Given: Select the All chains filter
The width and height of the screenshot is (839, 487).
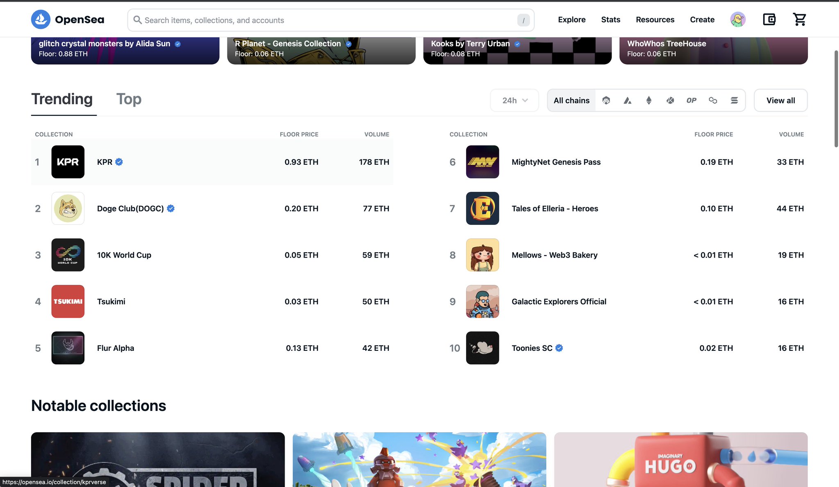Looking at the screenshot, I should coord(571,100).
